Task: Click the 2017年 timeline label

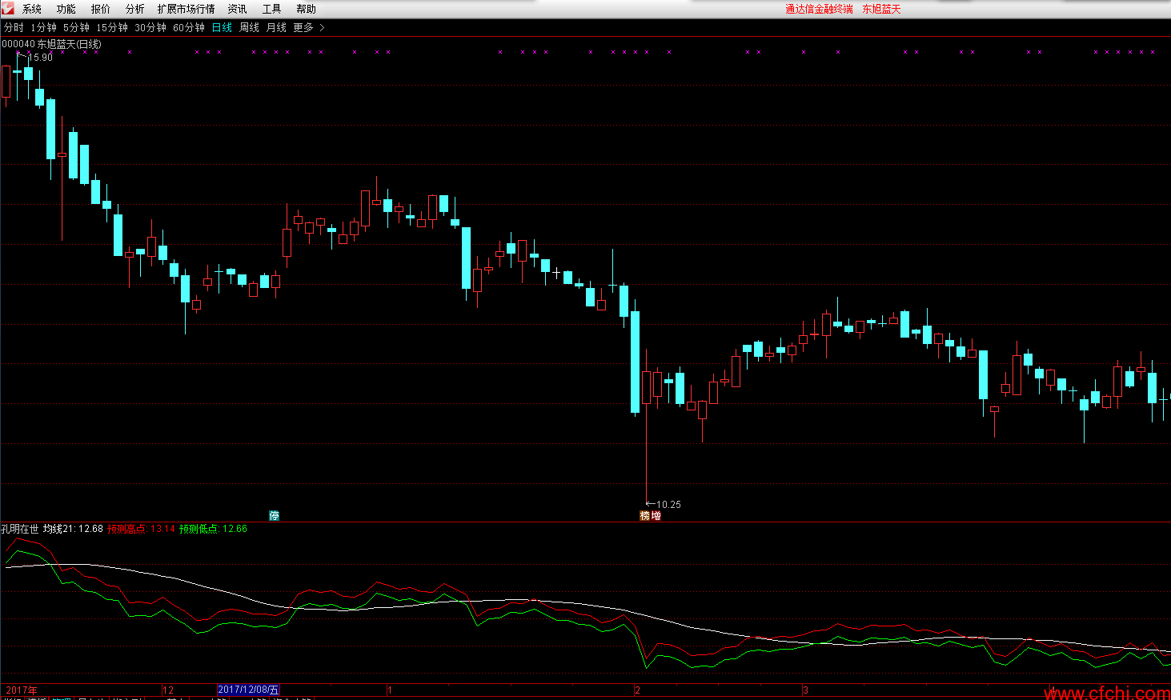Action: (22, 690)
